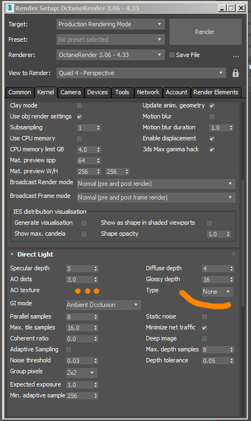Open the Tools tab
Image resolution: width=251 pixels, height=421 pixels.
click(122, 92)
